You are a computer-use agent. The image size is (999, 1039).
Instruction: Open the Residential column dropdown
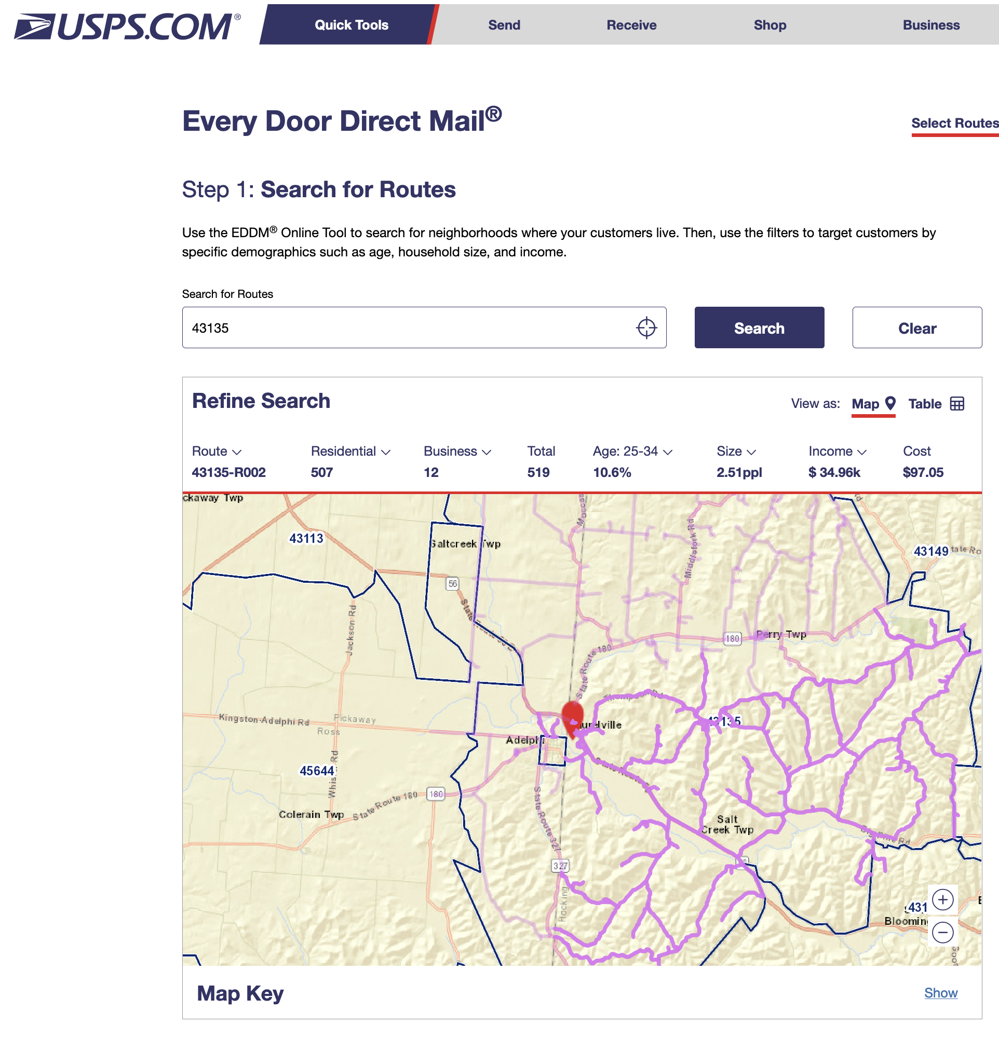(x=350, y=451)
